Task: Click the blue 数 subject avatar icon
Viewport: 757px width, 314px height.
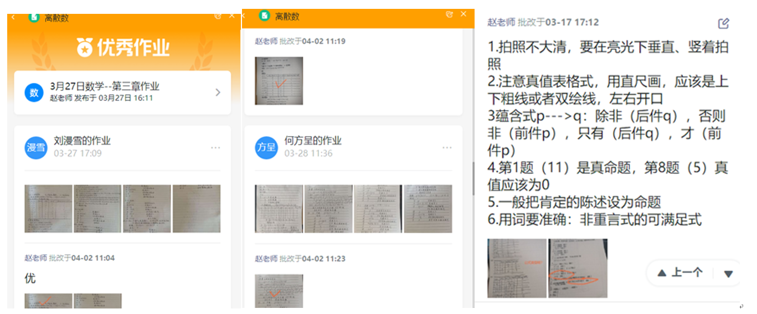Action: click(34, 92)
